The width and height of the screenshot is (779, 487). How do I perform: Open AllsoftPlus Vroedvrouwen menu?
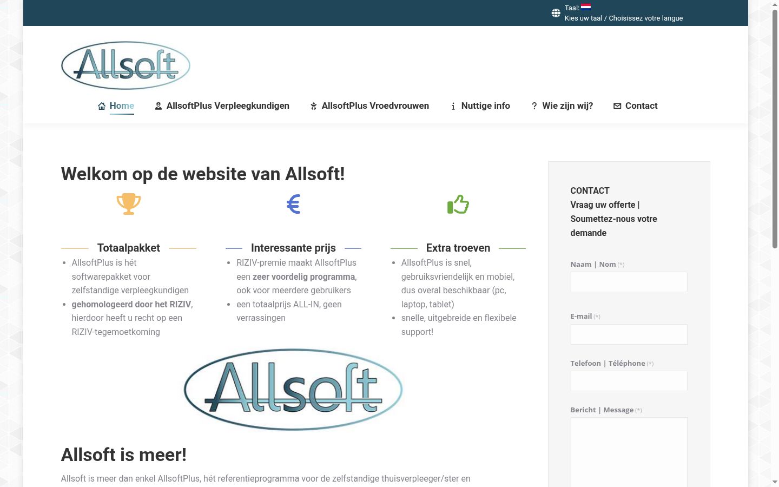(x=375, y=106)
